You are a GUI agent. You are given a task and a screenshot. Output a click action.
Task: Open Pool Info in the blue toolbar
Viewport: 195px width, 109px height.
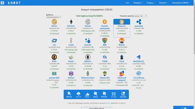pyautogui.click(x=79, y=95)
